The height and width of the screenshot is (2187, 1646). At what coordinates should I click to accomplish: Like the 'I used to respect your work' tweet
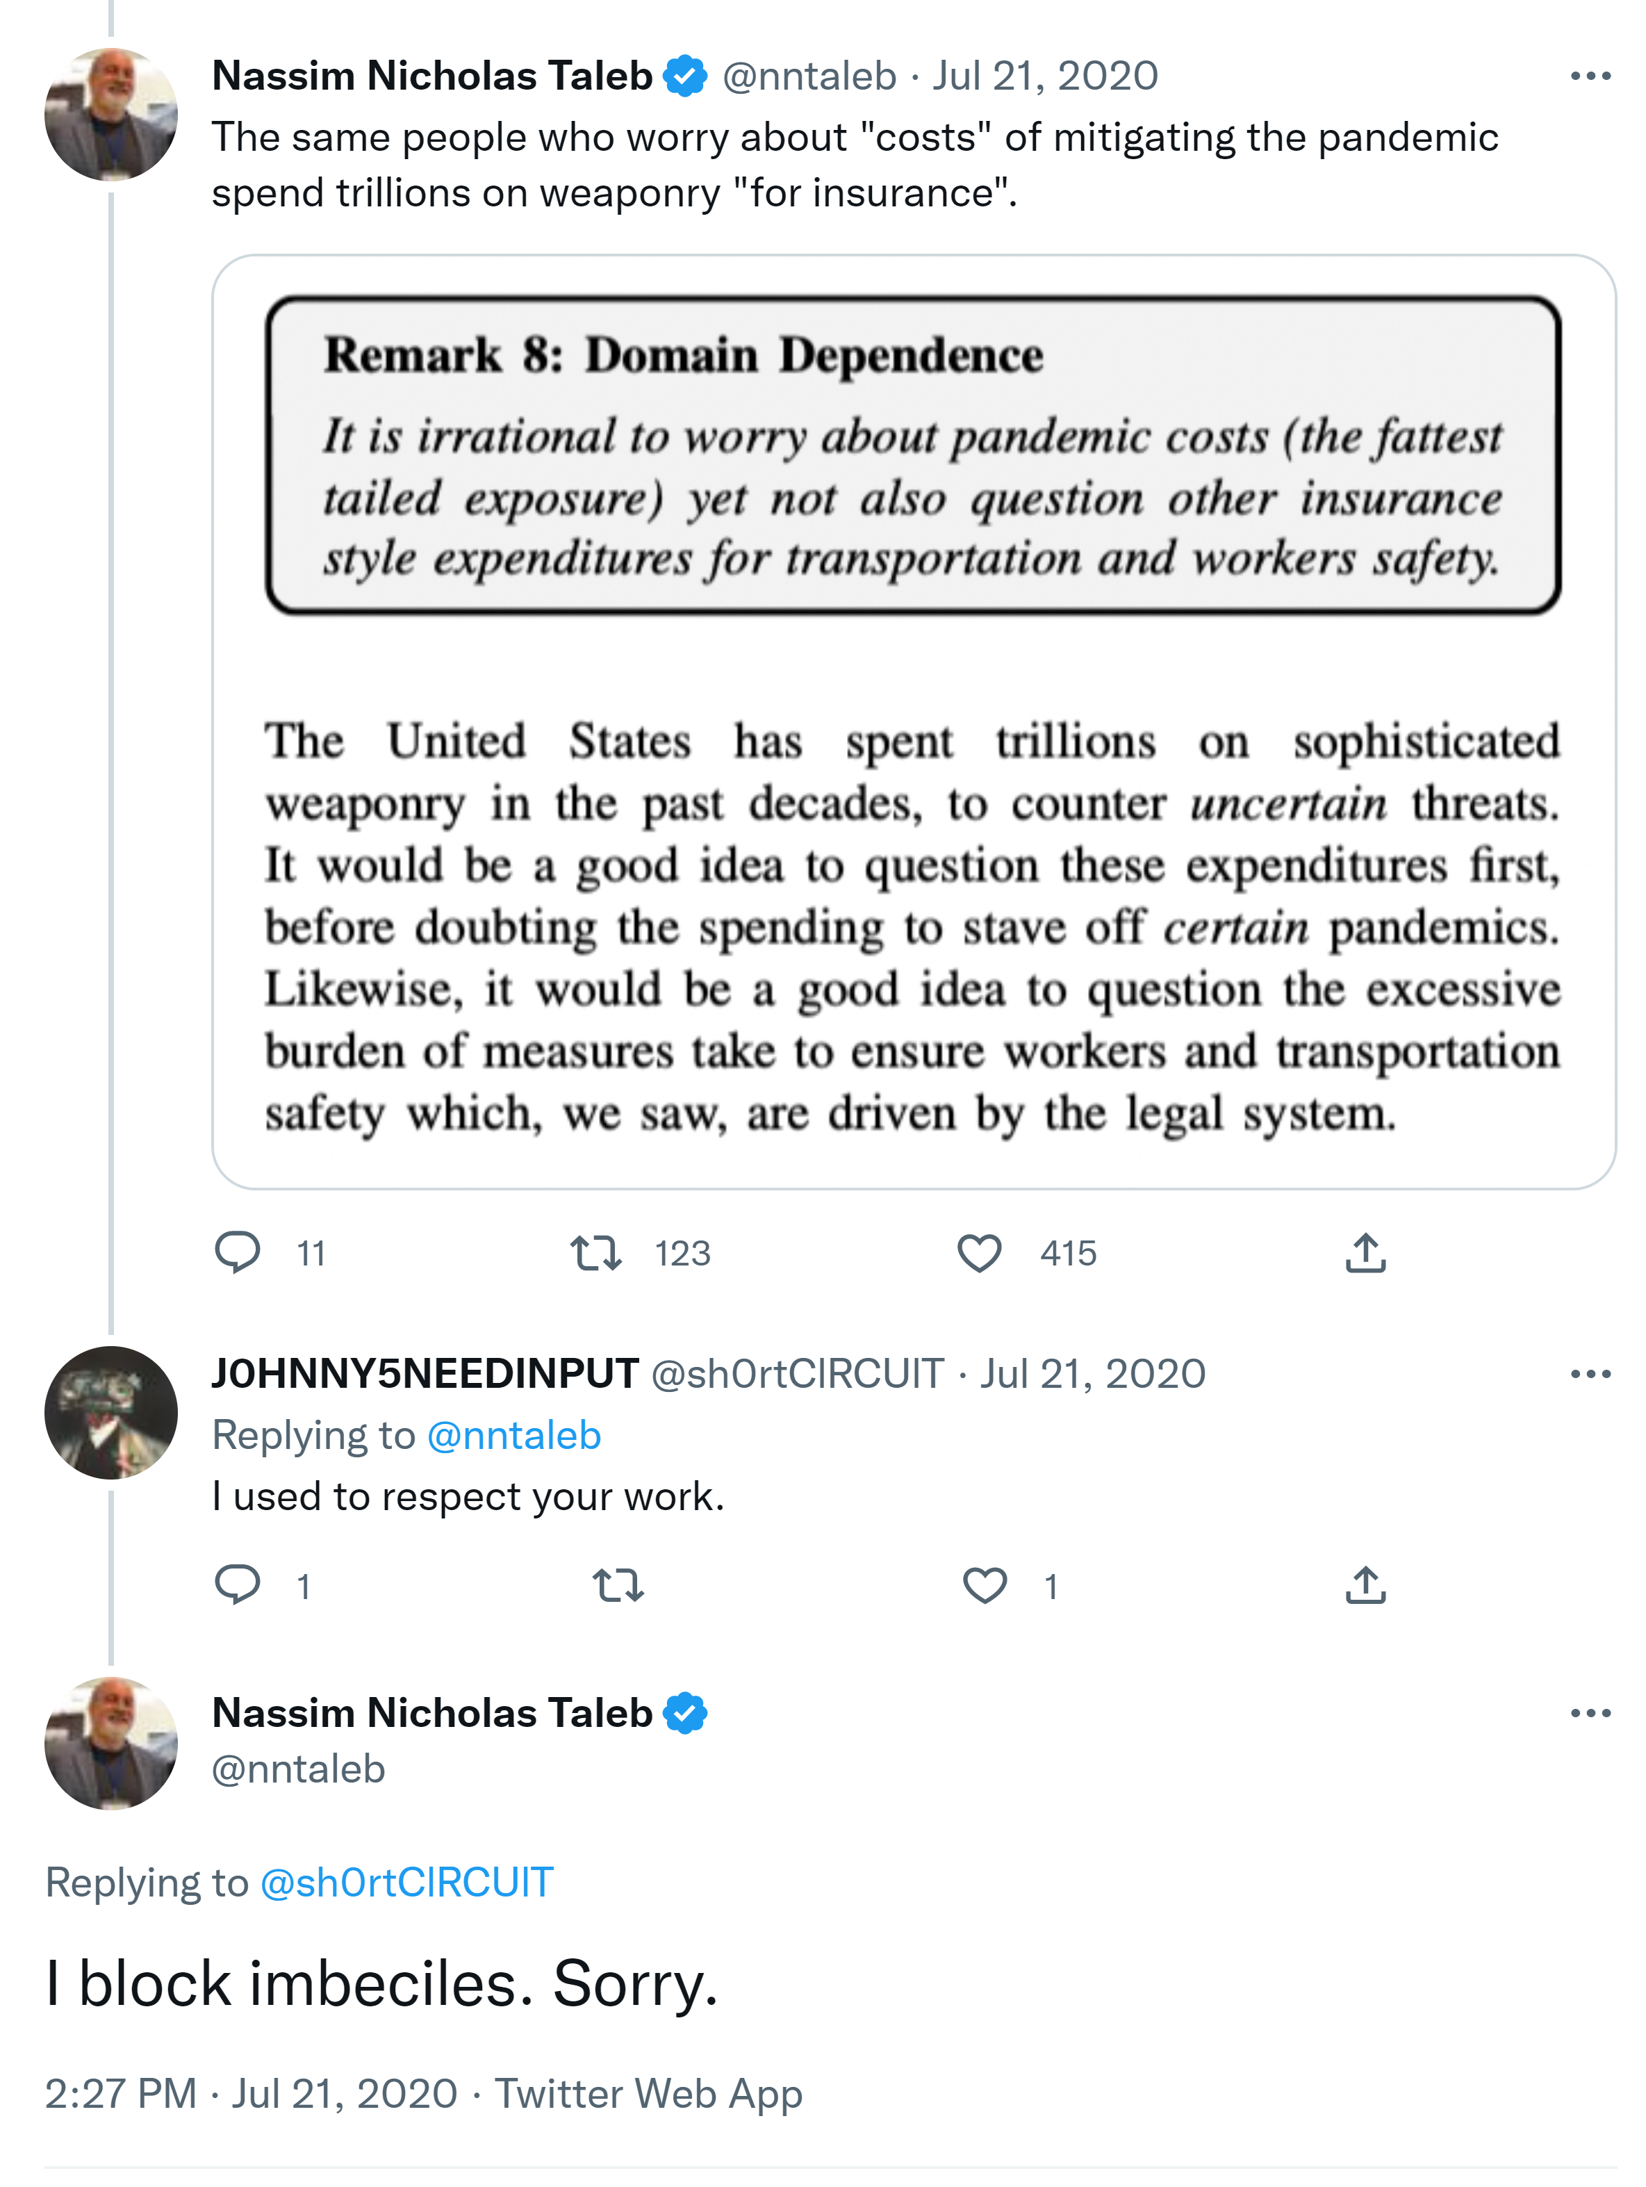coord(985,1585)
